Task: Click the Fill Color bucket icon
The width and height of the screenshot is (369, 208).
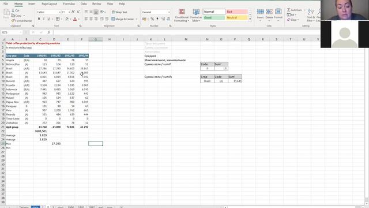Action: point(67,19)
